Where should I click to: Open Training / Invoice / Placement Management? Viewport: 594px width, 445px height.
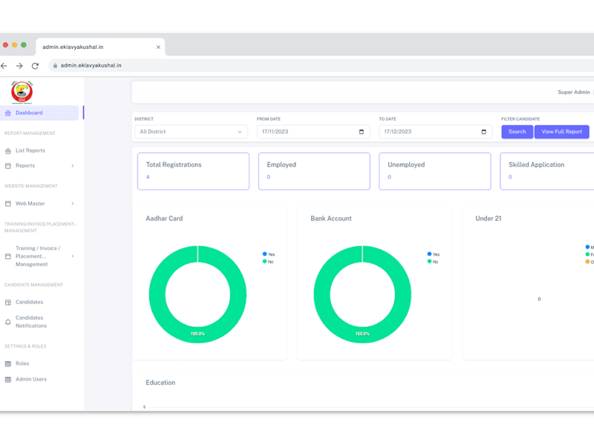(38, 256)
